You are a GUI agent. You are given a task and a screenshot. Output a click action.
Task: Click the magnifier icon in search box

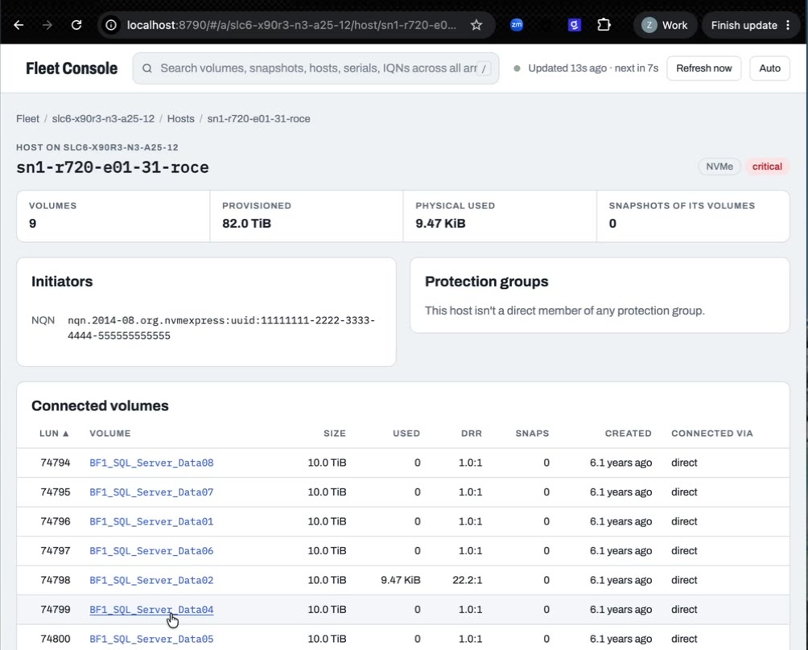[146, 68]
